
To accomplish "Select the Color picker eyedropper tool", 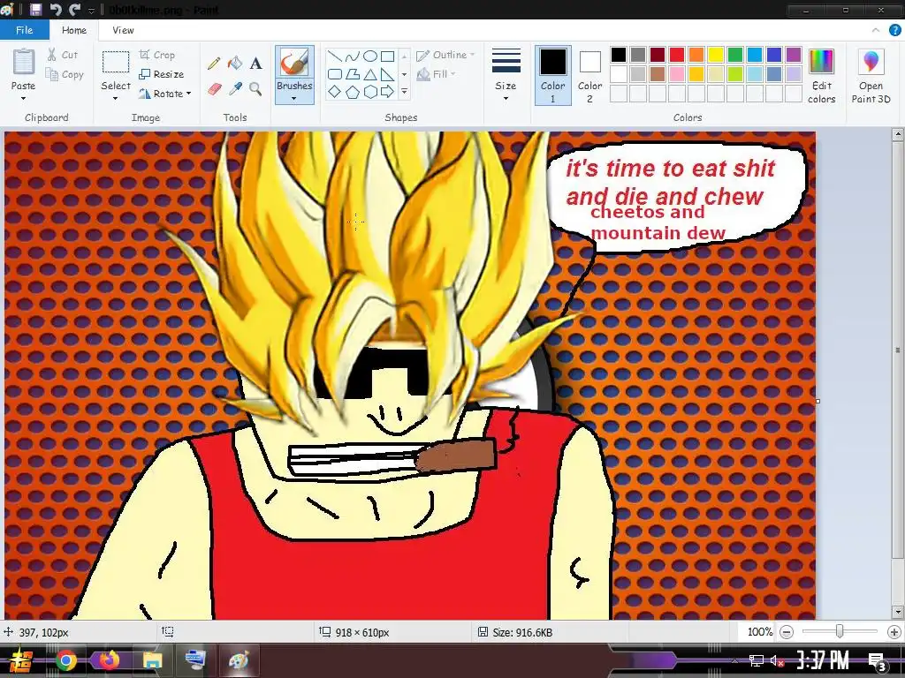I will [x=235, y=89].
